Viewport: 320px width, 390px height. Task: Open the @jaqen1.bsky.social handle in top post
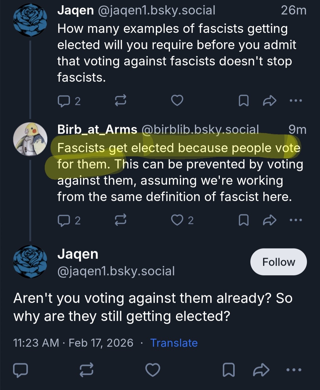pyautogui.click(x=156, y=10)
